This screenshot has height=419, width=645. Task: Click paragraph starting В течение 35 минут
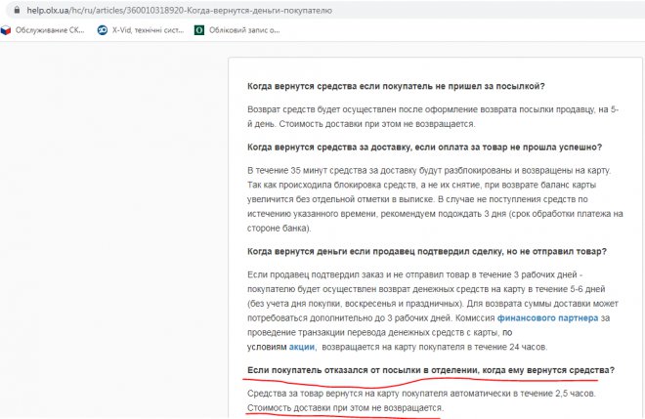435,199
